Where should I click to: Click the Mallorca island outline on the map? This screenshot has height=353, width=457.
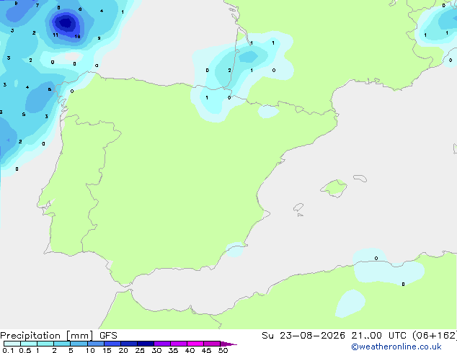pos(334,188)
